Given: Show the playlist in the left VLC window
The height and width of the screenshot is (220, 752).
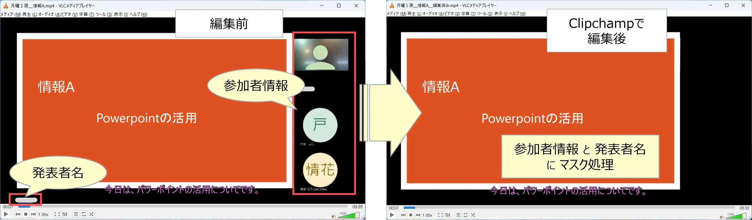Looking at the screenshot, I should 76,214.
